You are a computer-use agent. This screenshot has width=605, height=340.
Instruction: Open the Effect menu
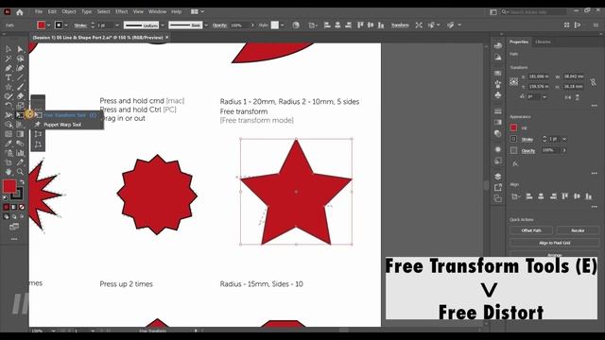pos(121,11)
